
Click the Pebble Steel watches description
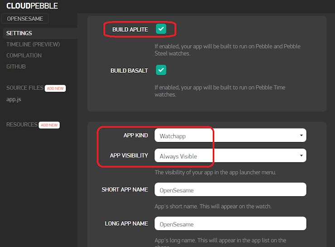point(227,50)
